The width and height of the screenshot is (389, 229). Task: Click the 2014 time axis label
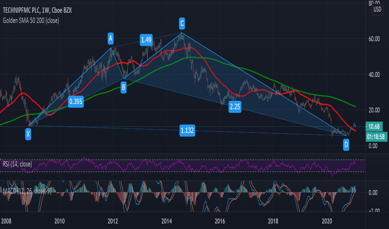coord(167,221)
